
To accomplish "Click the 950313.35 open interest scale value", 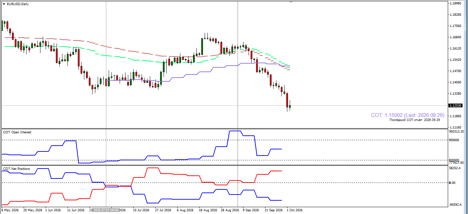I will [456, 131].
